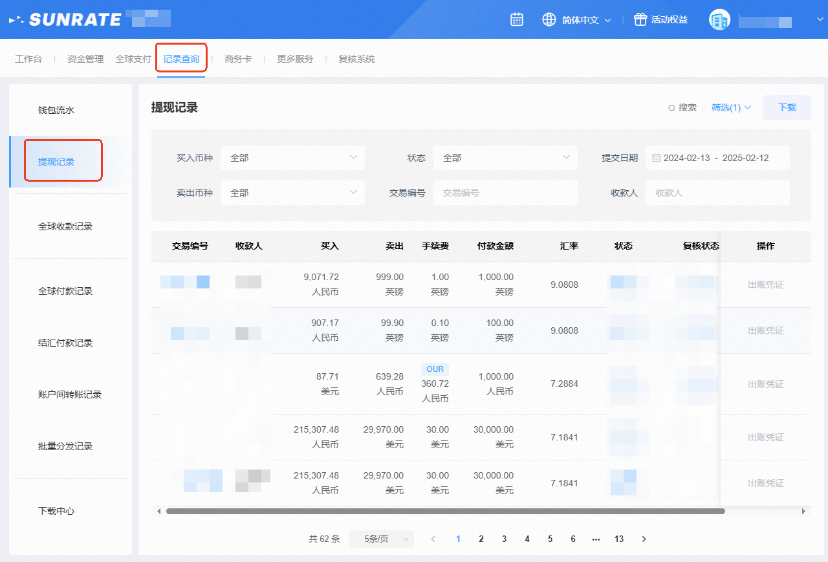Open the 卖出币种 dropdown
Viewport: 828px width, 562px height.
pyautogui.click(x=292, y=193)
